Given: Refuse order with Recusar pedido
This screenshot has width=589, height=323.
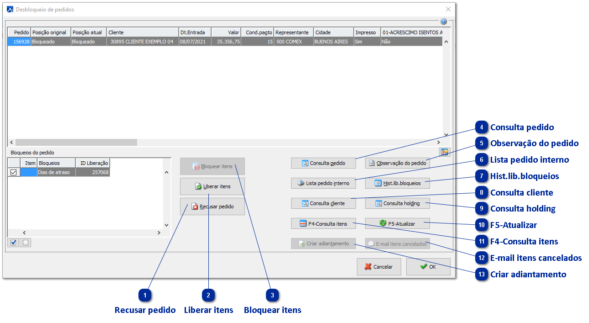Looking at the screenshot, I should [212, 207].
